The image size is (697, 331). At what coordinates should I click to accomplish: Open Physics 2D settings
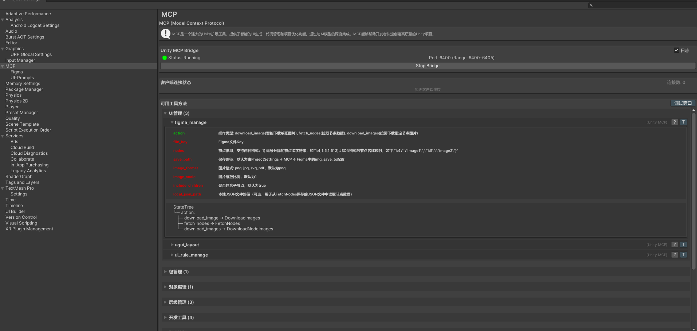(x=17, y=101)
